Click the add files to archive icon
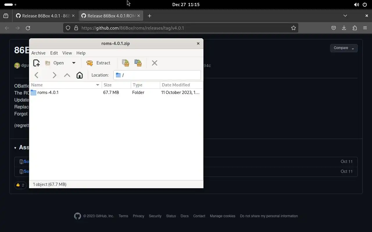This screenshot has width=372, height=232. pyautogui.click(x=126, y=63)
